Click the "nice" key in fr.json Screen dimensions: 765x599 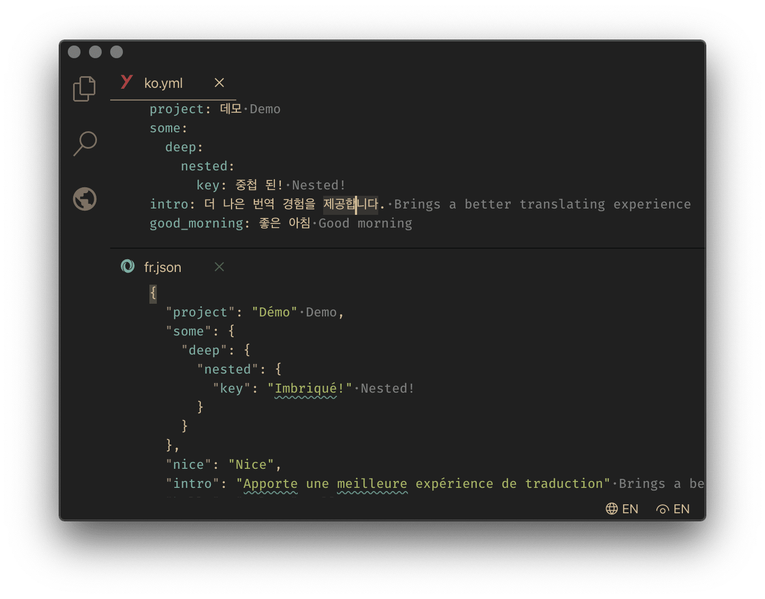[189, 465]
